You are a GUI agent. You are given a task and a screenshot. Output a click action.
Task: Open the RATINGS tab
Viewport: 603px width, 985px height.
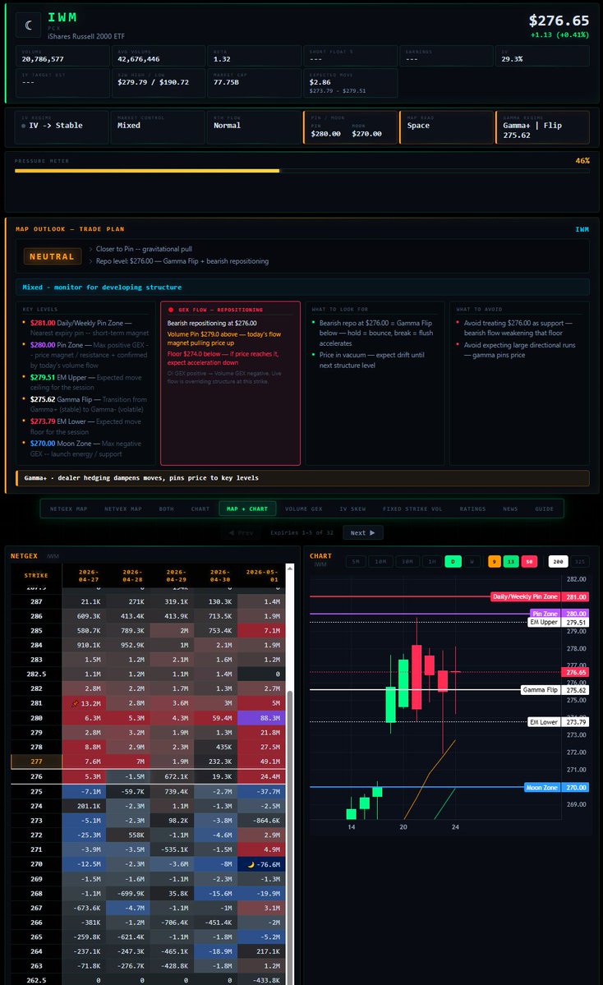(472, 509)
